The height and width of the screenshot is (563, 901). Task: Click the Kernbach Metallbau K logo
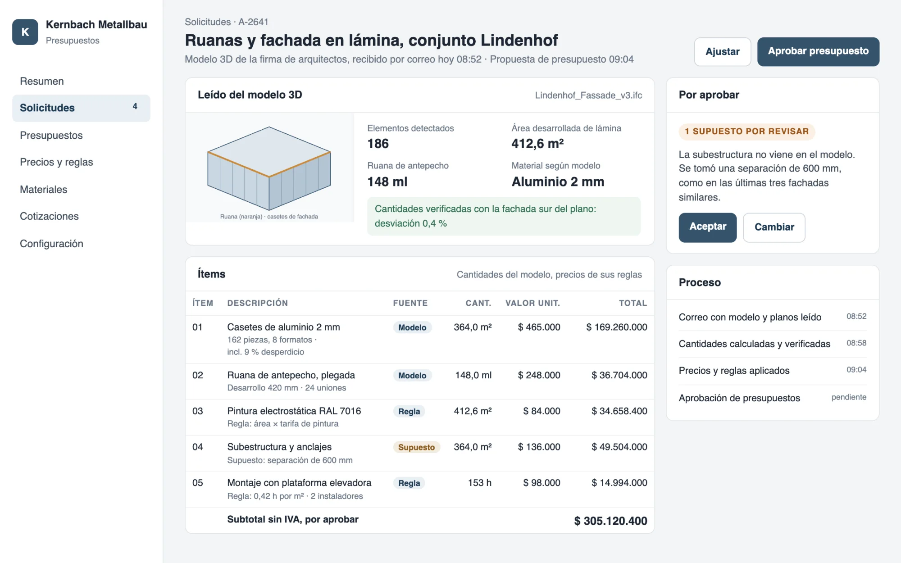tap(25, 32)
